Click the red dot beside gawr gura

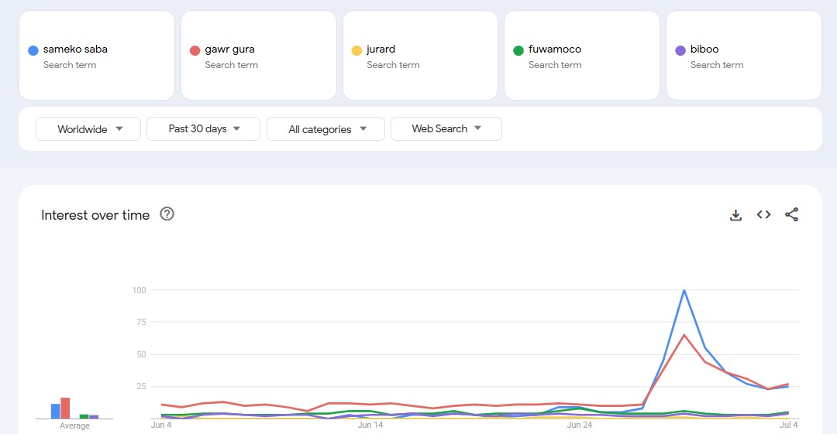click(195, 50)
